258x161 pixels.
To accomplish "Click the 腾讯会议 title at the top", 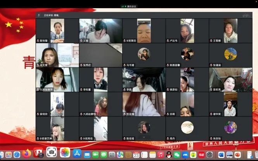I will (x=130, y=6).
